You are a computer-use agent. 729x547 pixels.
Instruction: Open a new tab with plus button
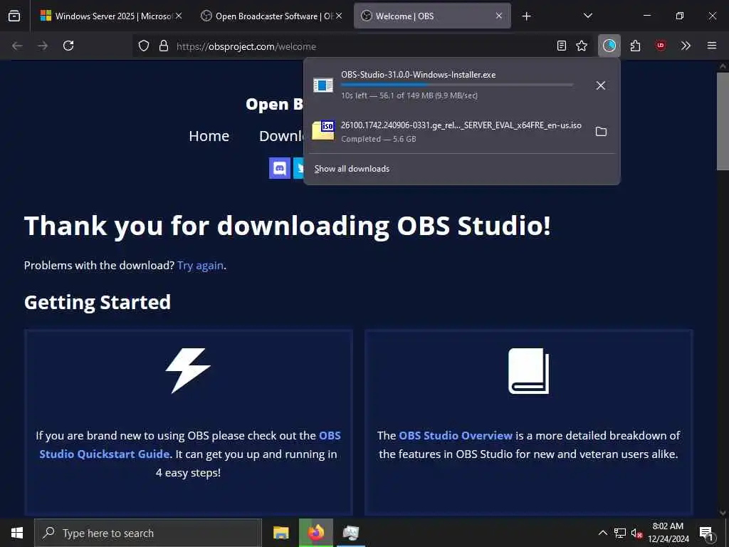point(526,16)
